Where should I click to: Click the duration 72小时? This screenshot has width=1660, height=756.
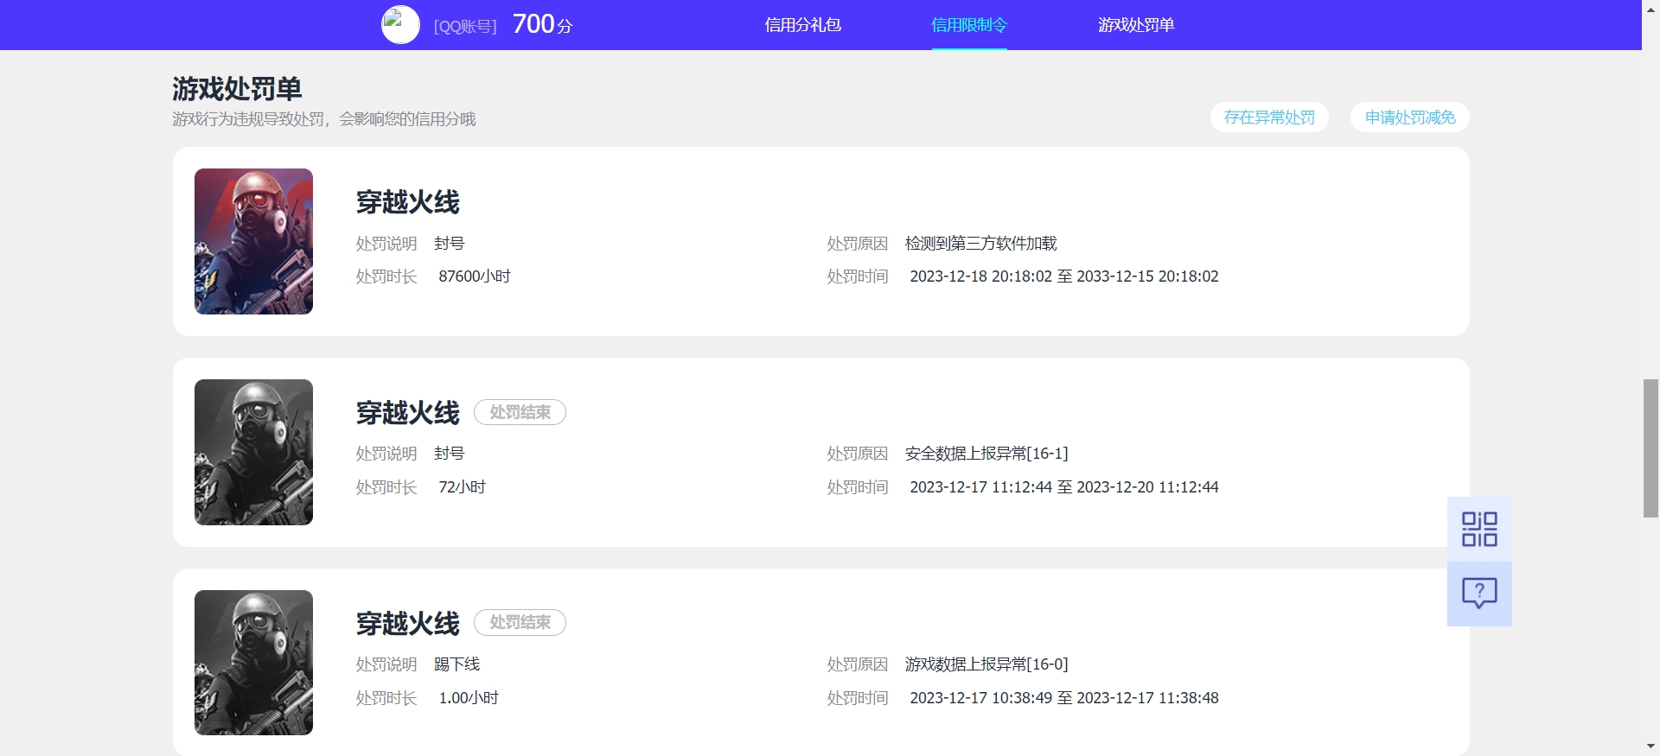pos(462,487)
